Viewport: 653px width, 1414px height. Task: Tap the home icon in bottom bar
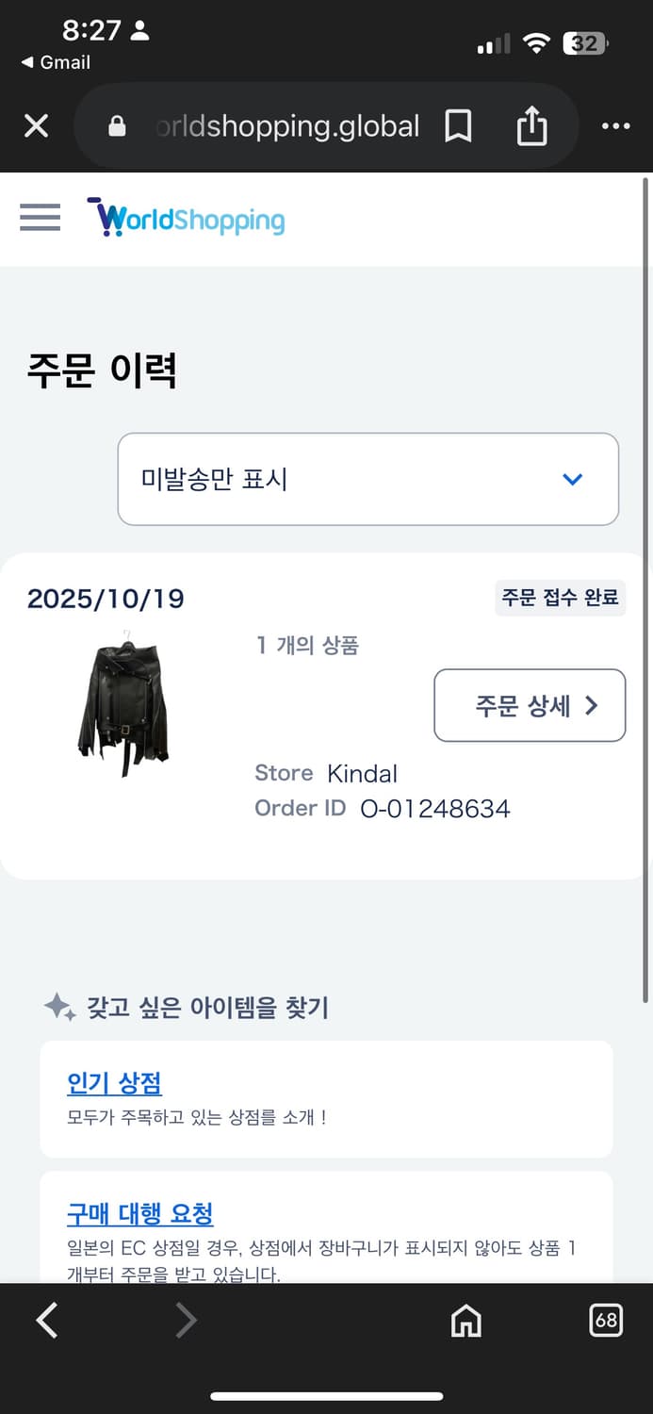pyautogui.click(x=465, y=1321)
